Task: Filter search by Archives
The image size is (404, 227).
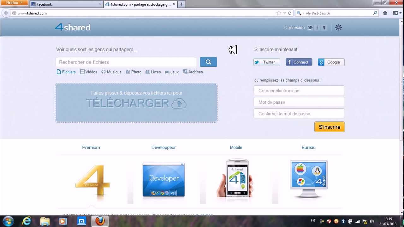Action: coord(193,72)
